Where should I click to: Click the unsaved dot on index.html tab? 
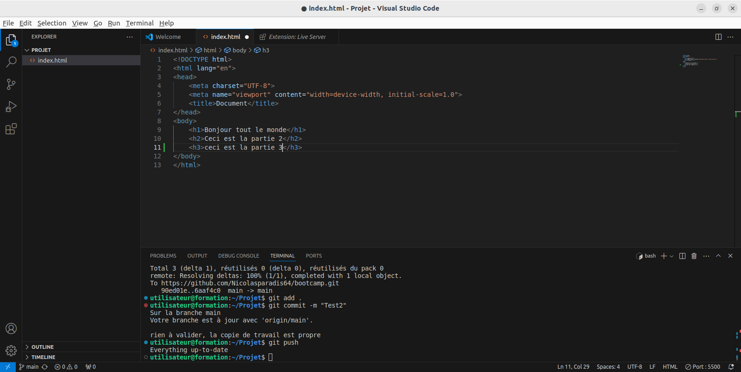(x=247, y=37)
